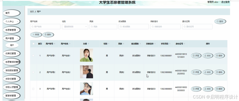Open 详情 for 用户账号1

(x=196, y=56)
